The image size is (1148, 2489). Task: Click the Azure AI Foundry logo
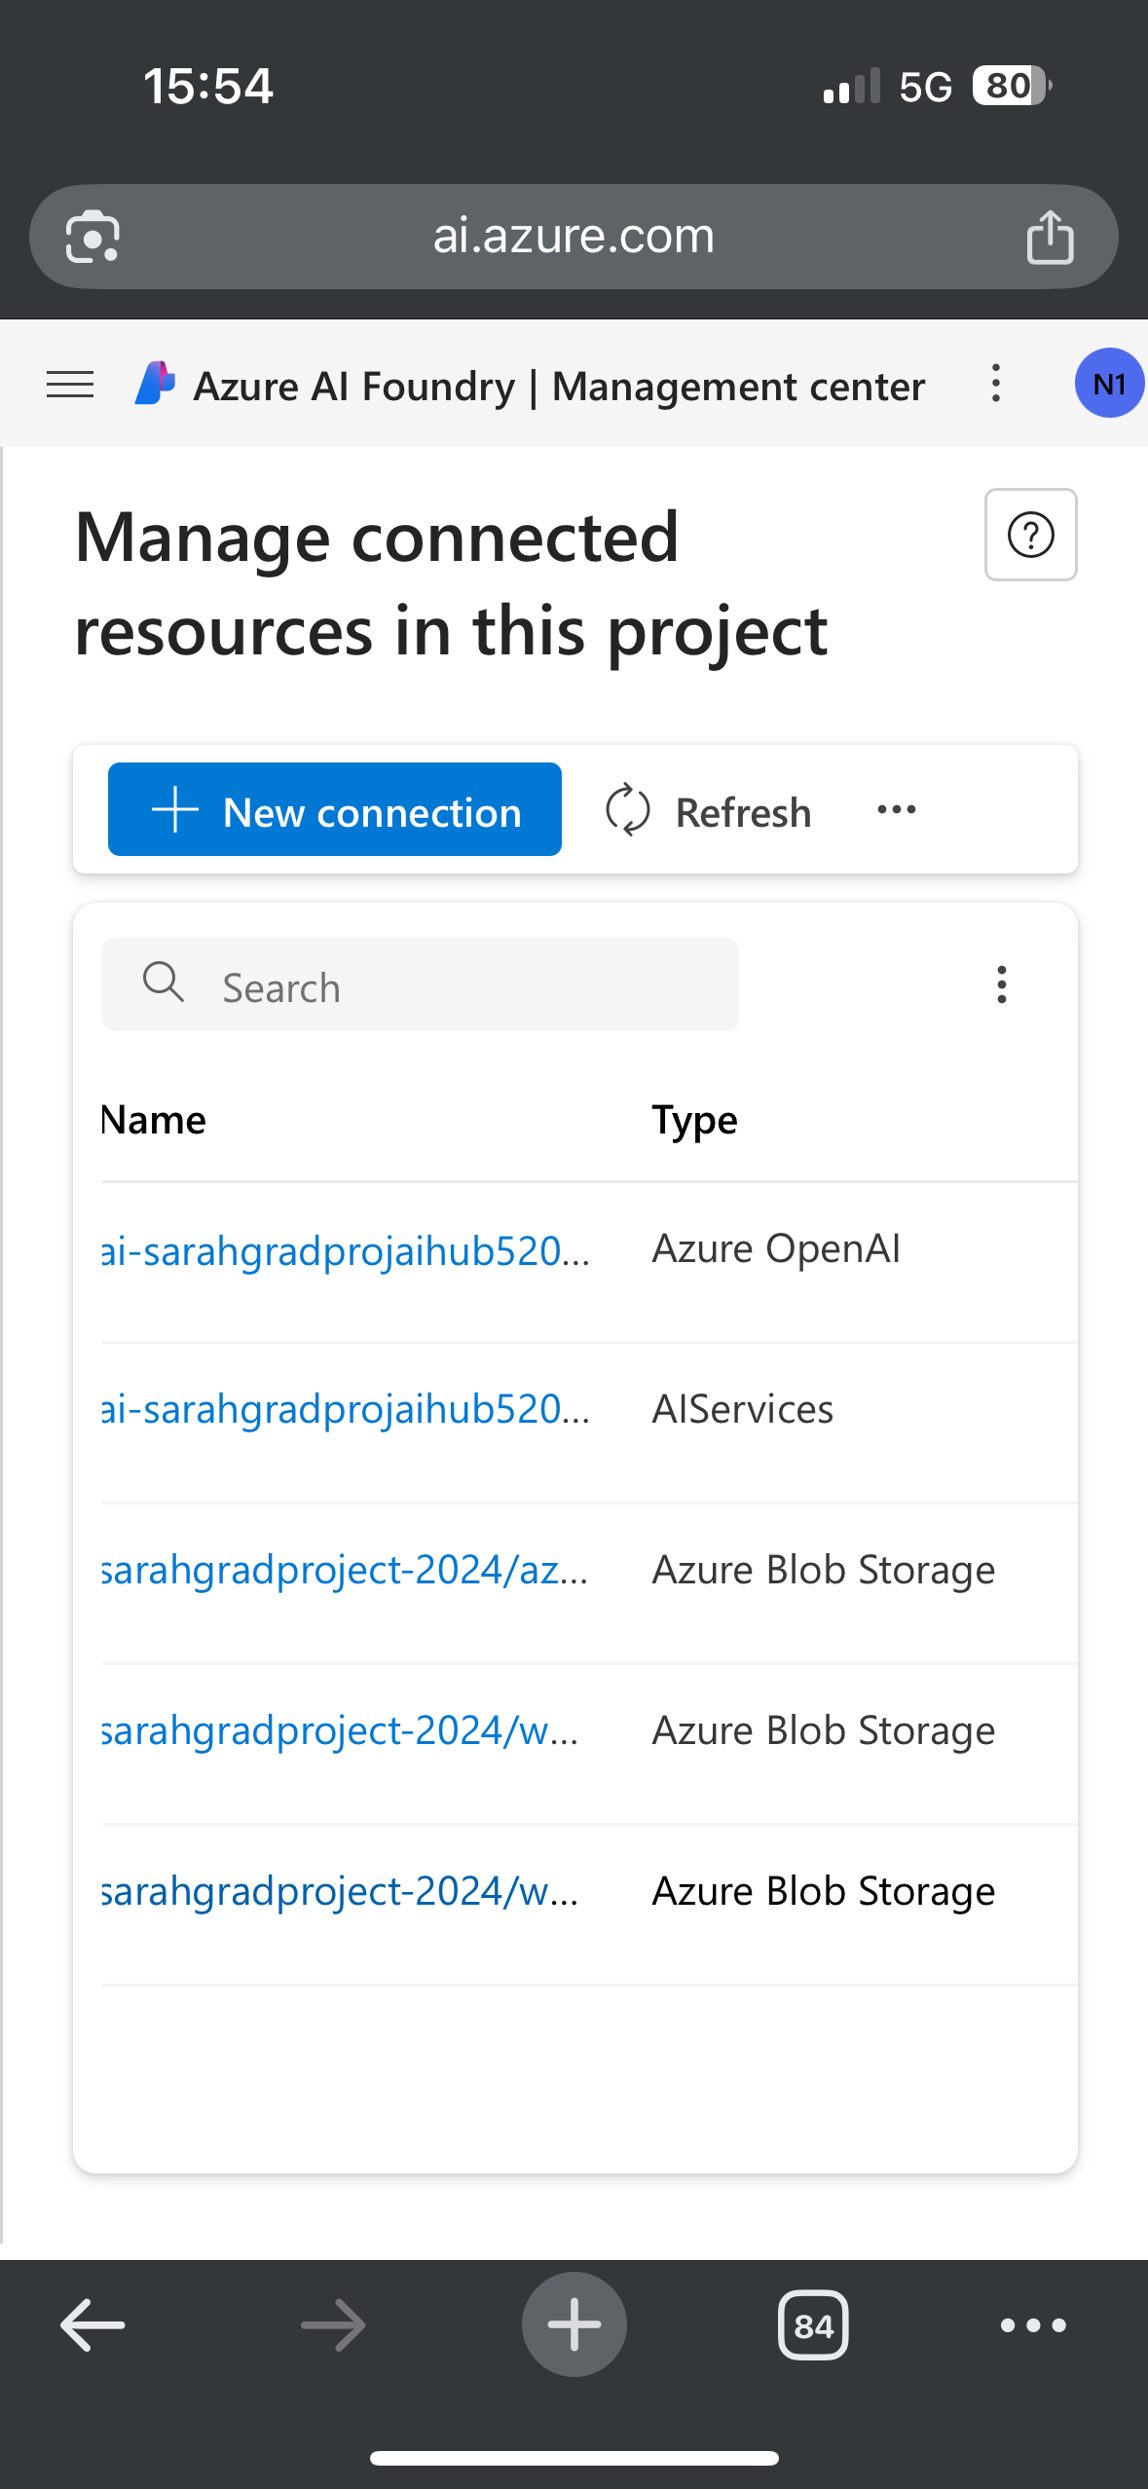[156, 384]
